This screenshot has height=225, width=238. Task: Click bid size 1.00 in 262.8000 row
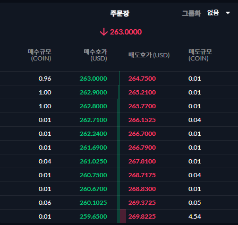(45, 106)
